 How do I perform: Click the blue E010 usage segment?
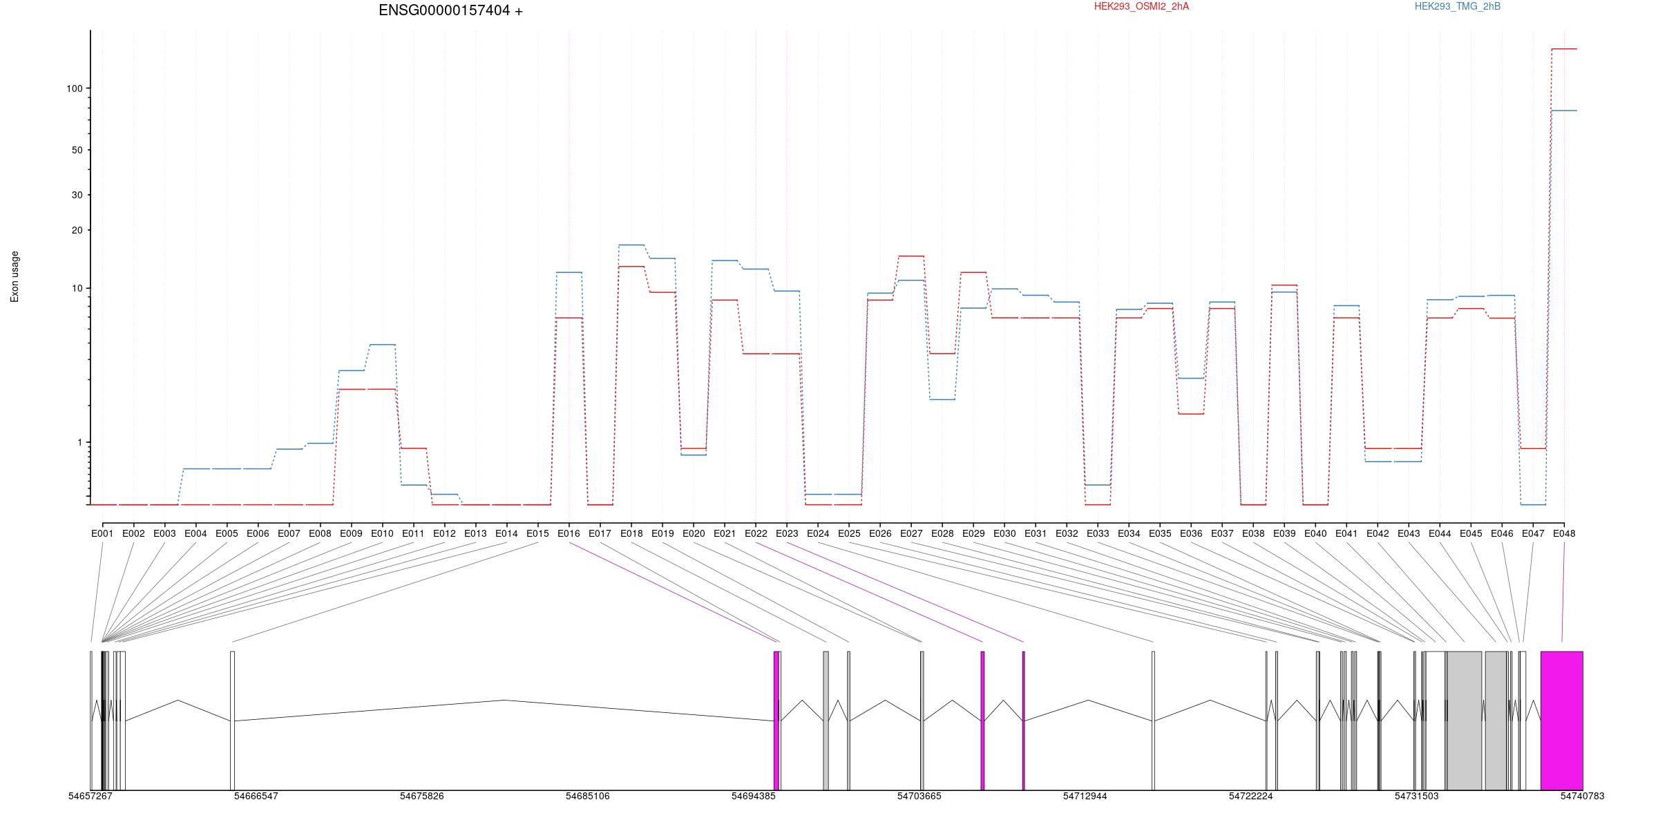[382, 344]
